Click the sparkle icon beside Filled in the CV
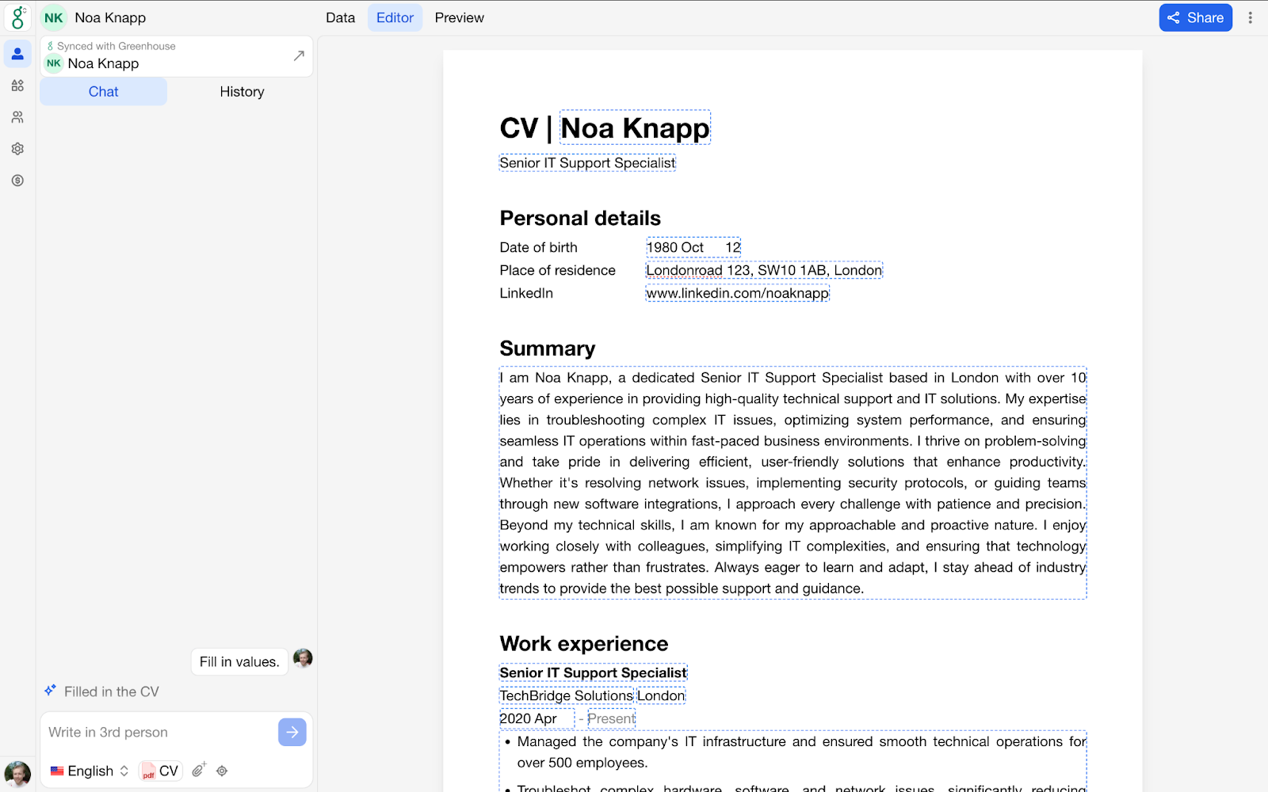Image resolution: width=1268 pixels, height=792 pixels. [x=50, y=691]
